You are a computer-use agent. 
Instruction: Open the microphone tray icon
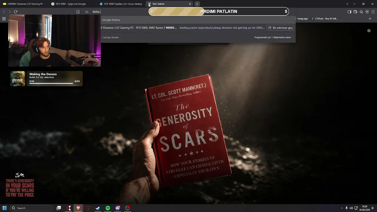[346, 208]
